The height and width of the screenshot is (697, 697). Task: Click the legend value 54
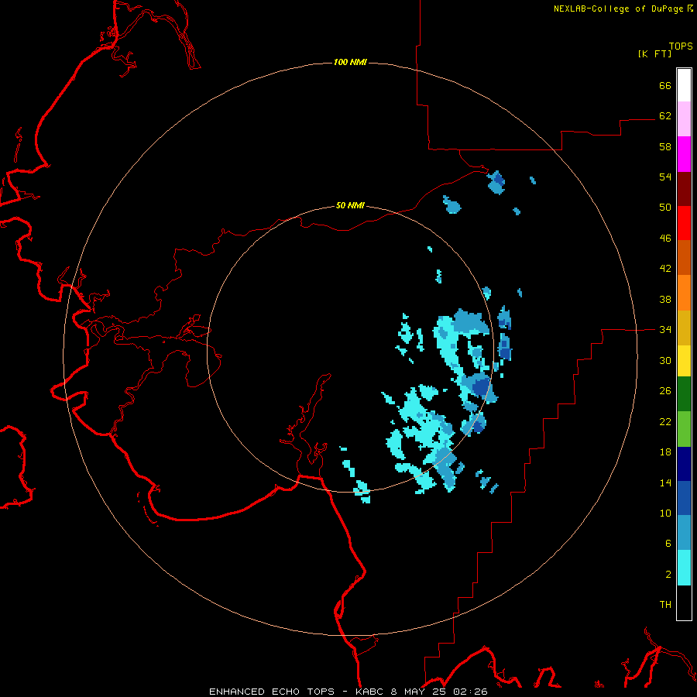pos(665,177)
